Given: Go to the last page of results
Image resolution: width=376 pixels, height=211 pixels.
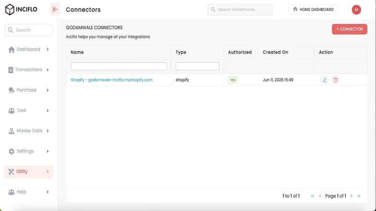Looking at the screenshot, I should 359,196.
